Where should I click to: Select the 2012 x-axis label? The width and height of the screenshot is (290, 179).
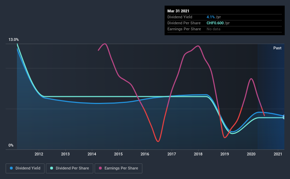point(39,154)
